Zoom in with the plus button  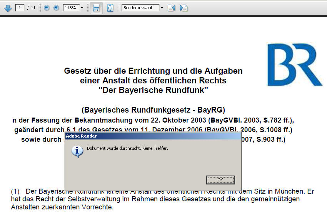[x=56, y=8]
